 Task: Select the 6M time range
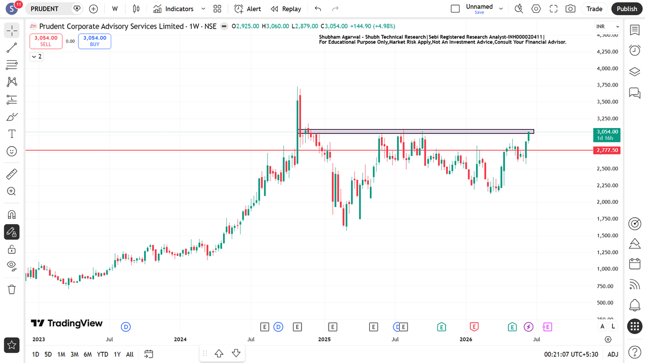88,354
